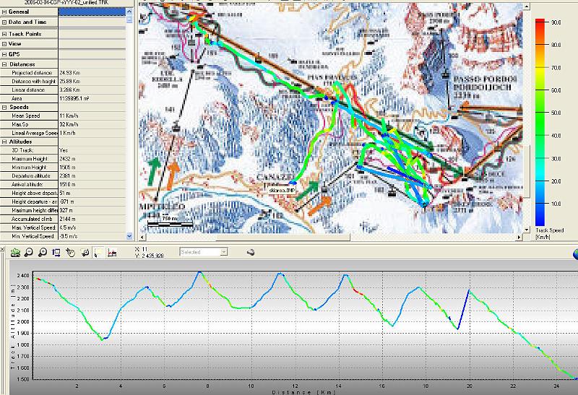Collapse the Altitudes section

(x=4, y=142)
